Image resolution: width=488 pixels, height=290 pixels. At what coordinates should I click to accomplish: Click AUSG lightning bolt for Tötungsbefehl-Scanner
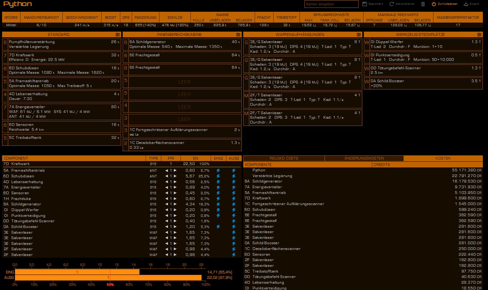click(x=234, y=221)
